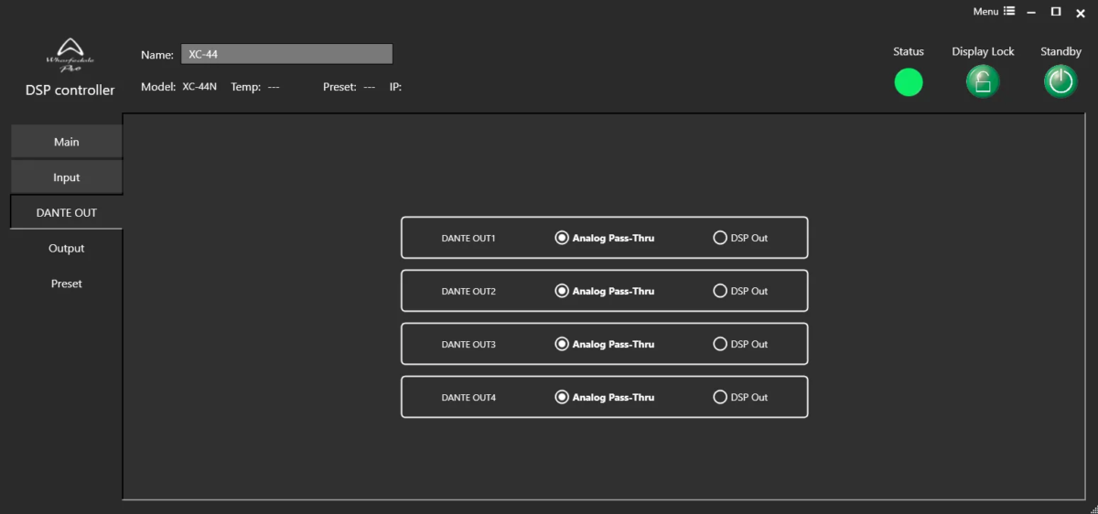Open the Menu list icon
The height and width of the screenshot is (514, 1098).
click(x=1009, y=12)
